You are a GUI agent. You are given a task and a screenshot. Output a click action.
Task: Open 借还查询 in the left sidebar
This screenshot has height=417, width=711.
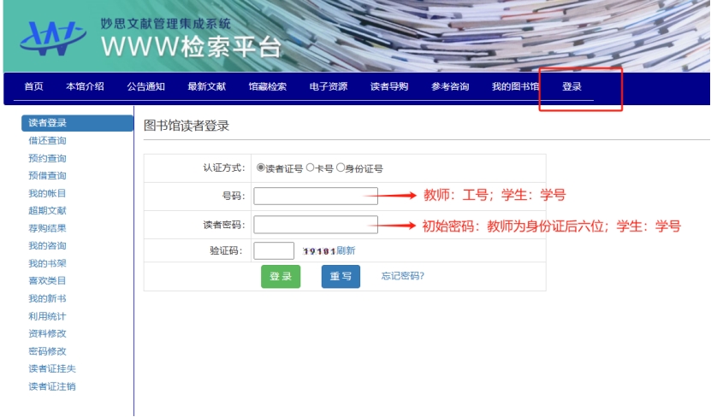[47, 141]
